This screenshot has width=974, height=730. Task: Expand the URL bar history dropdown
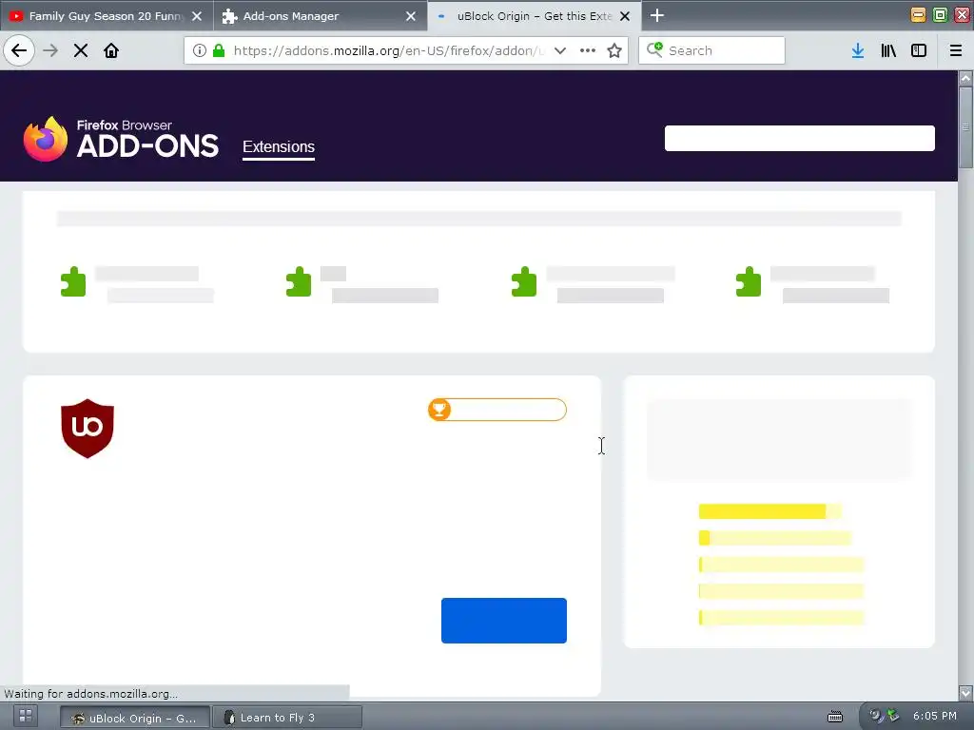click(560, 50)
